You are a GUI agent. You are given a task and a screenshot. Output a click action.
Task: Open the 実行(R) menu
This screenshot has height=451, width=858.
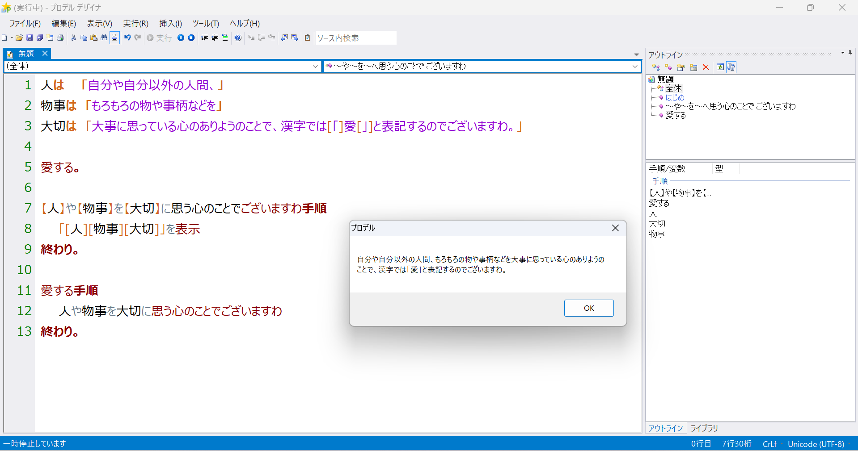click(x=135, y=23)
